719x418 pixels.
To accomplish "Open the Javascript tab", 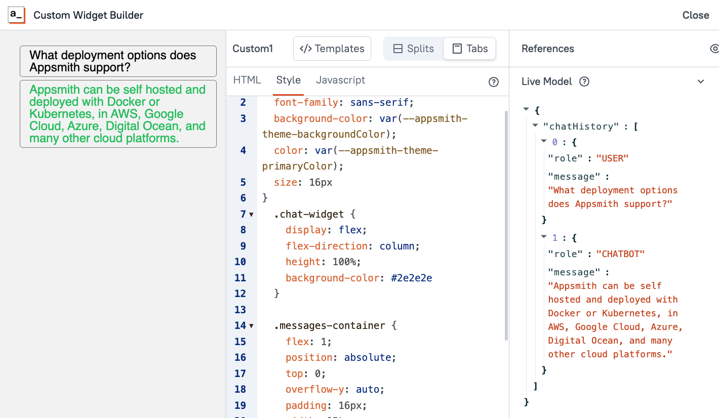I will click(x=341, y=80).
